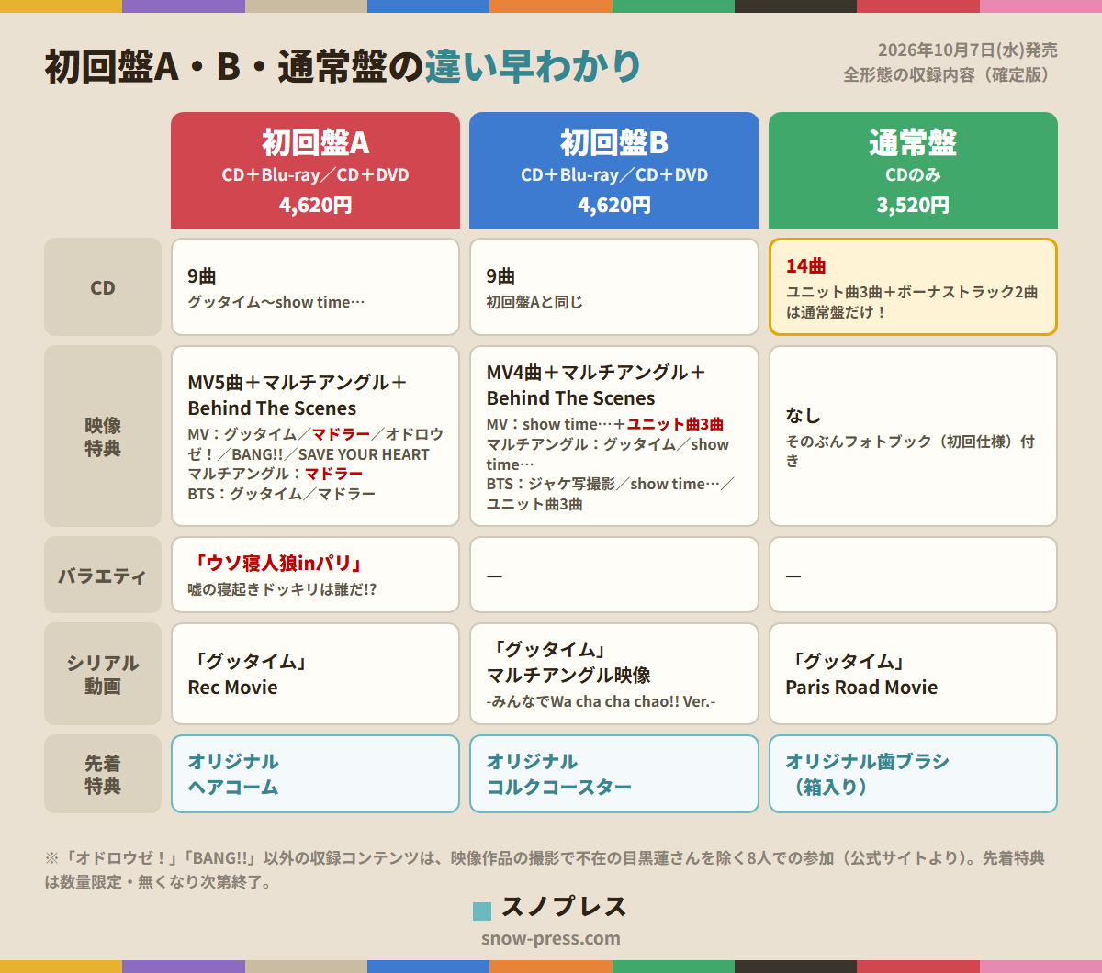This screenshot has width=1102, height=973.
Task: Select the 先着特典 row label
Action: click(x=103, y=774)
